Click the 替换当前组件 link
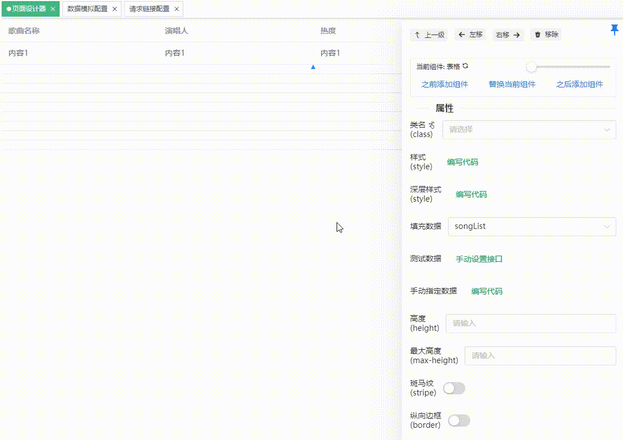 [x=512, y=84]
